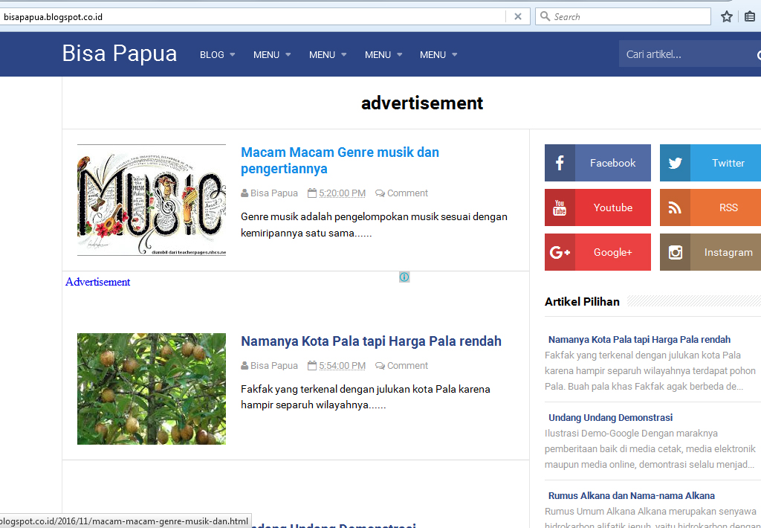Expand the third MENU dropdown in navbar
The image size is (761, 528).
click(383, 55)
